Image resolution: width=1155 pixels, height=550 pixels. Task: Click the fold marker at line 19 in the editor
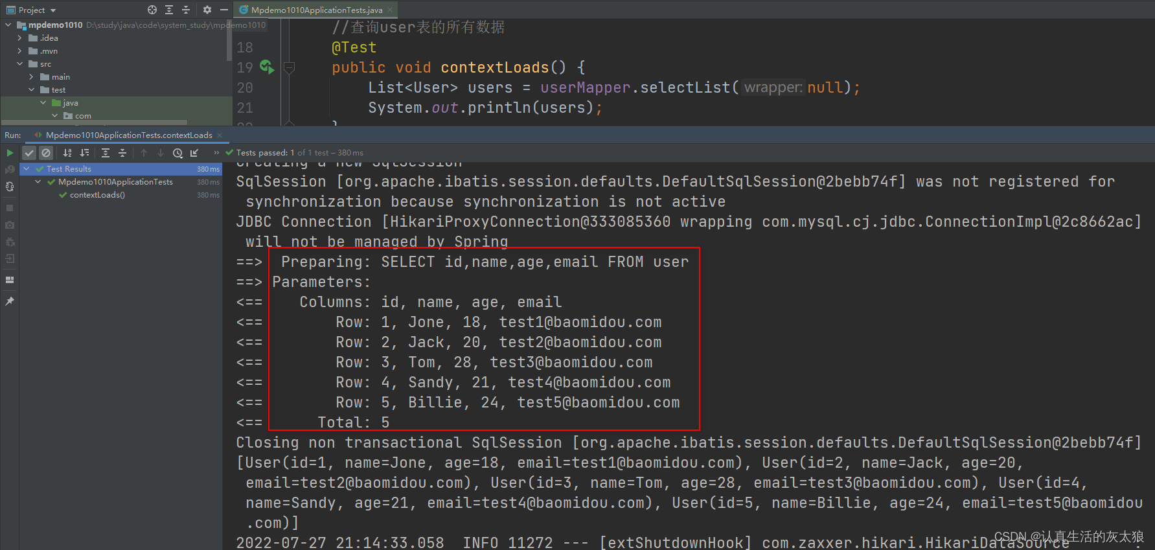coord(290,67)
